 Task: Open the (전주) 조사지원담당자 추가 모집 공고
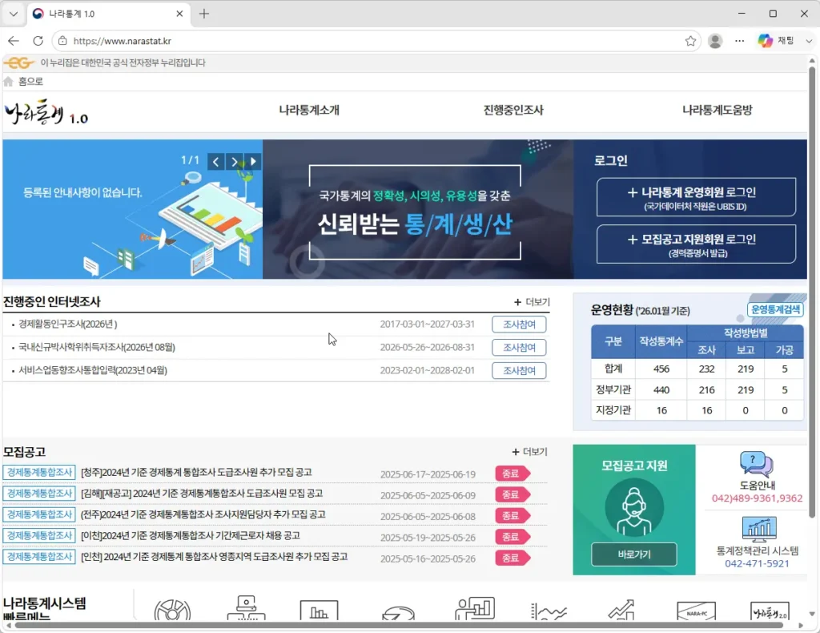click(x=203, y=514)
